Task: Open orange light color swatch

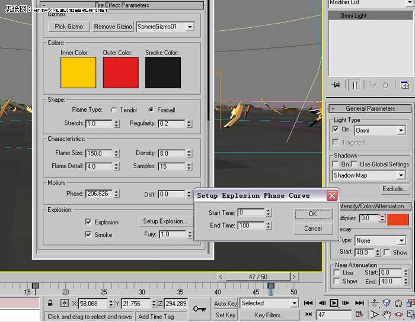Action: (398, 220)
